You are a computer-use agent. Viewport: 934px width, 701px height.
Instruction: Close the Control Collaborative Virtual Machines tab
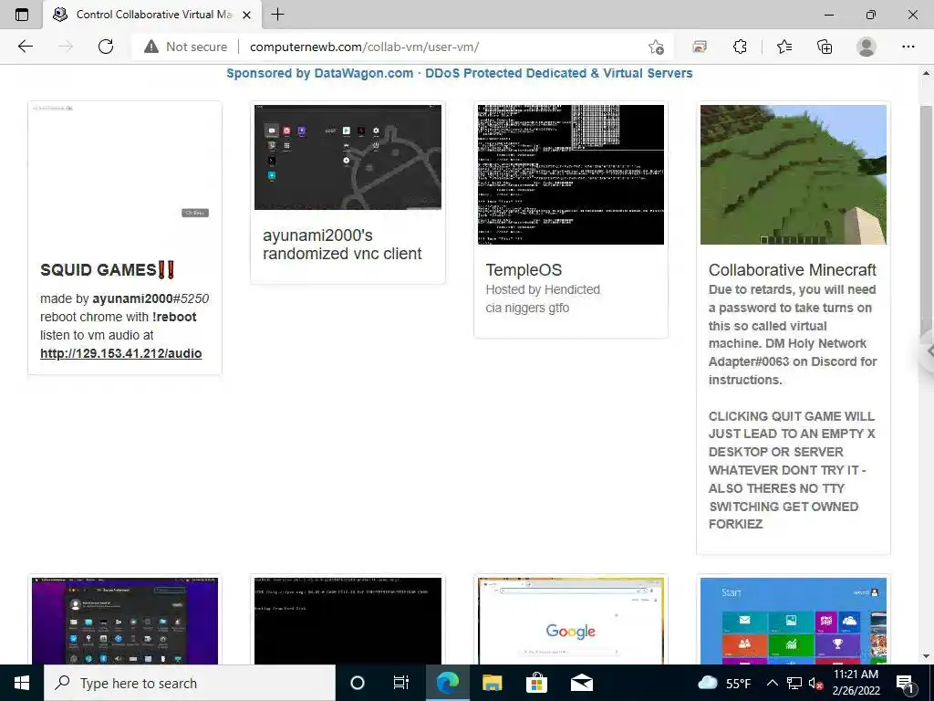coord(248,15)
